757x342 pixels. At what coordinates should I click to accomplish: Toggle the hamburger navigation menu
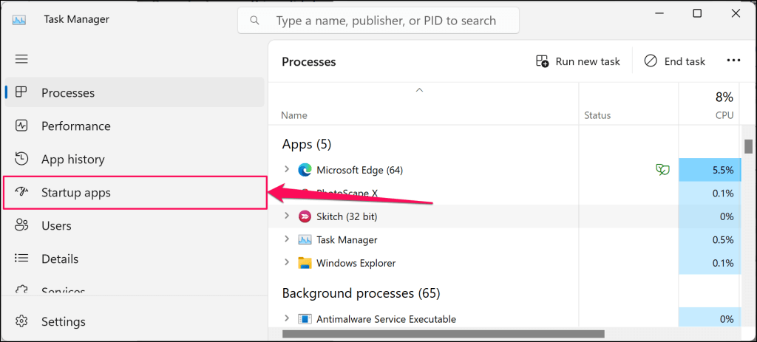point(21,59)
